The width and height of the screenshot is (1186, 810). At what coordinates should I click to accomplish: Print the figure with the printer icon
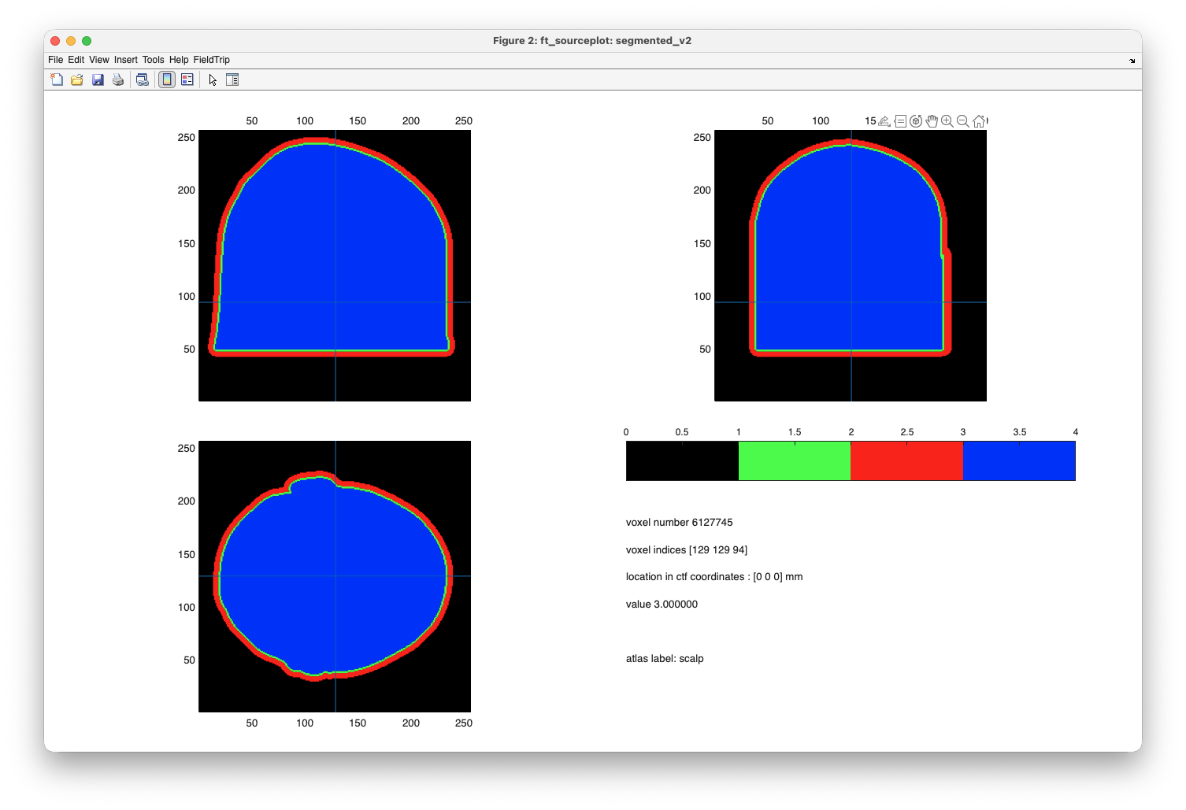coord(118,80)
